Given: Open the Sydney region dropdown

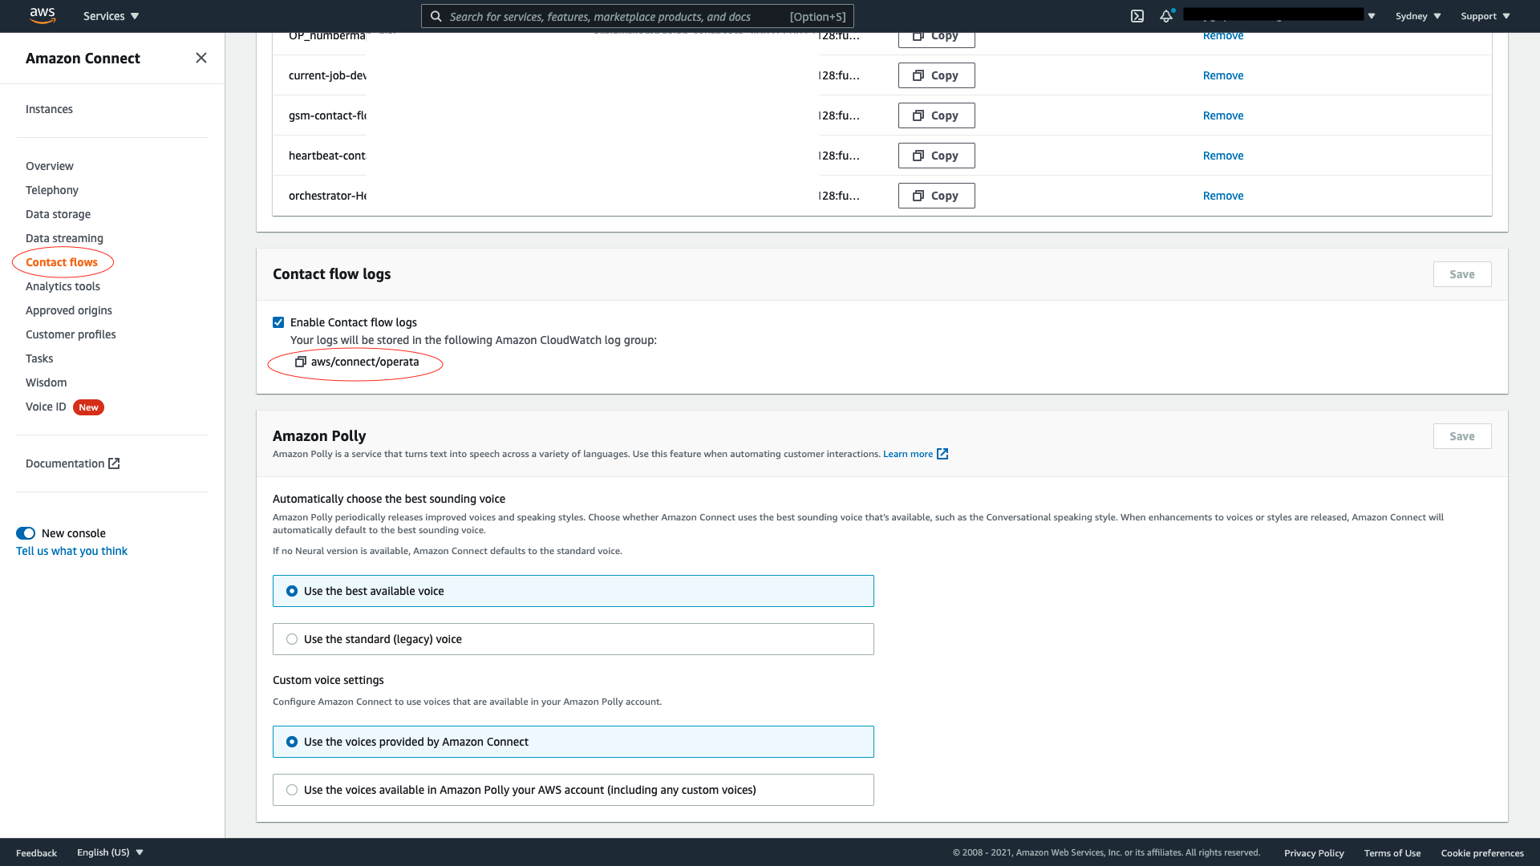Looking at the screenshot, I should click(x=1417, y=16).
